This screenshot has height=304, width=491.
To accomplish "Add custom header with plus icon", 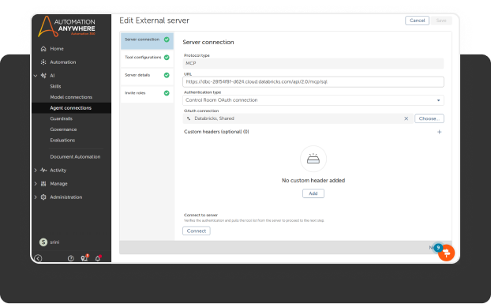I will [x=440, y=132].
